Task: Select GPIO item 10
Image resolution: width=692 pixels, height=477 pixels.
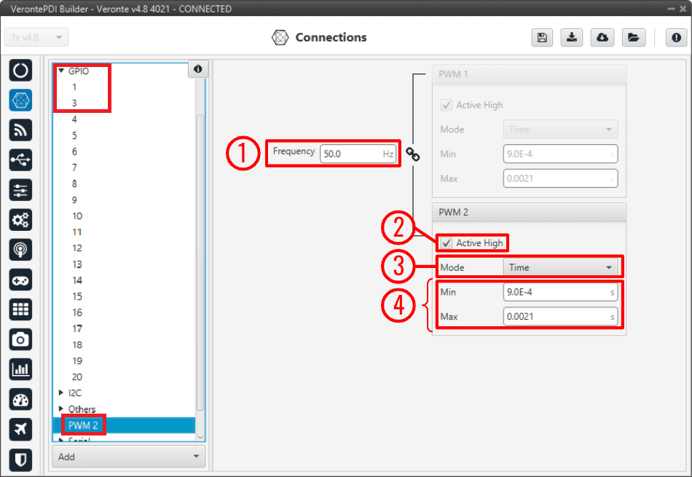Action: pyautogui.click(x=76, y=216)
